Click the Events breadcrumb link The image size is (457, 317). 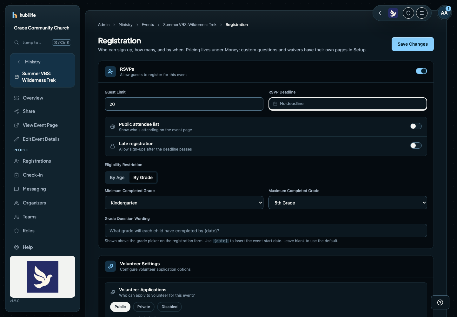point(148,25)
